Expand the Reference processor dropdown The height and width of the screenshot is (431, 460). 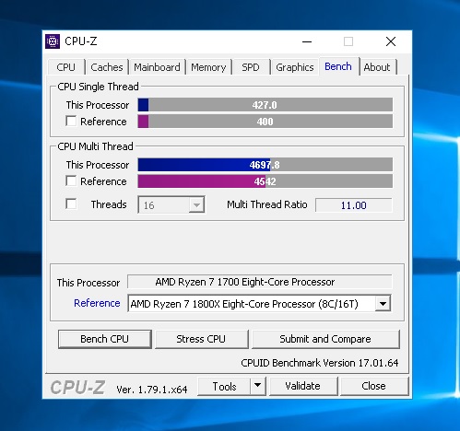point(383,304)
